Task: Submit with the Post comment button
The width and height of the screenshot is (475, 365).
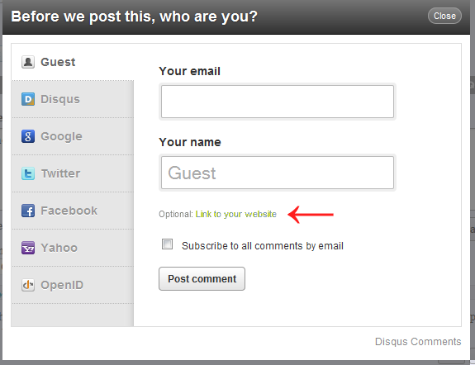Action: [x=202, y=278]
